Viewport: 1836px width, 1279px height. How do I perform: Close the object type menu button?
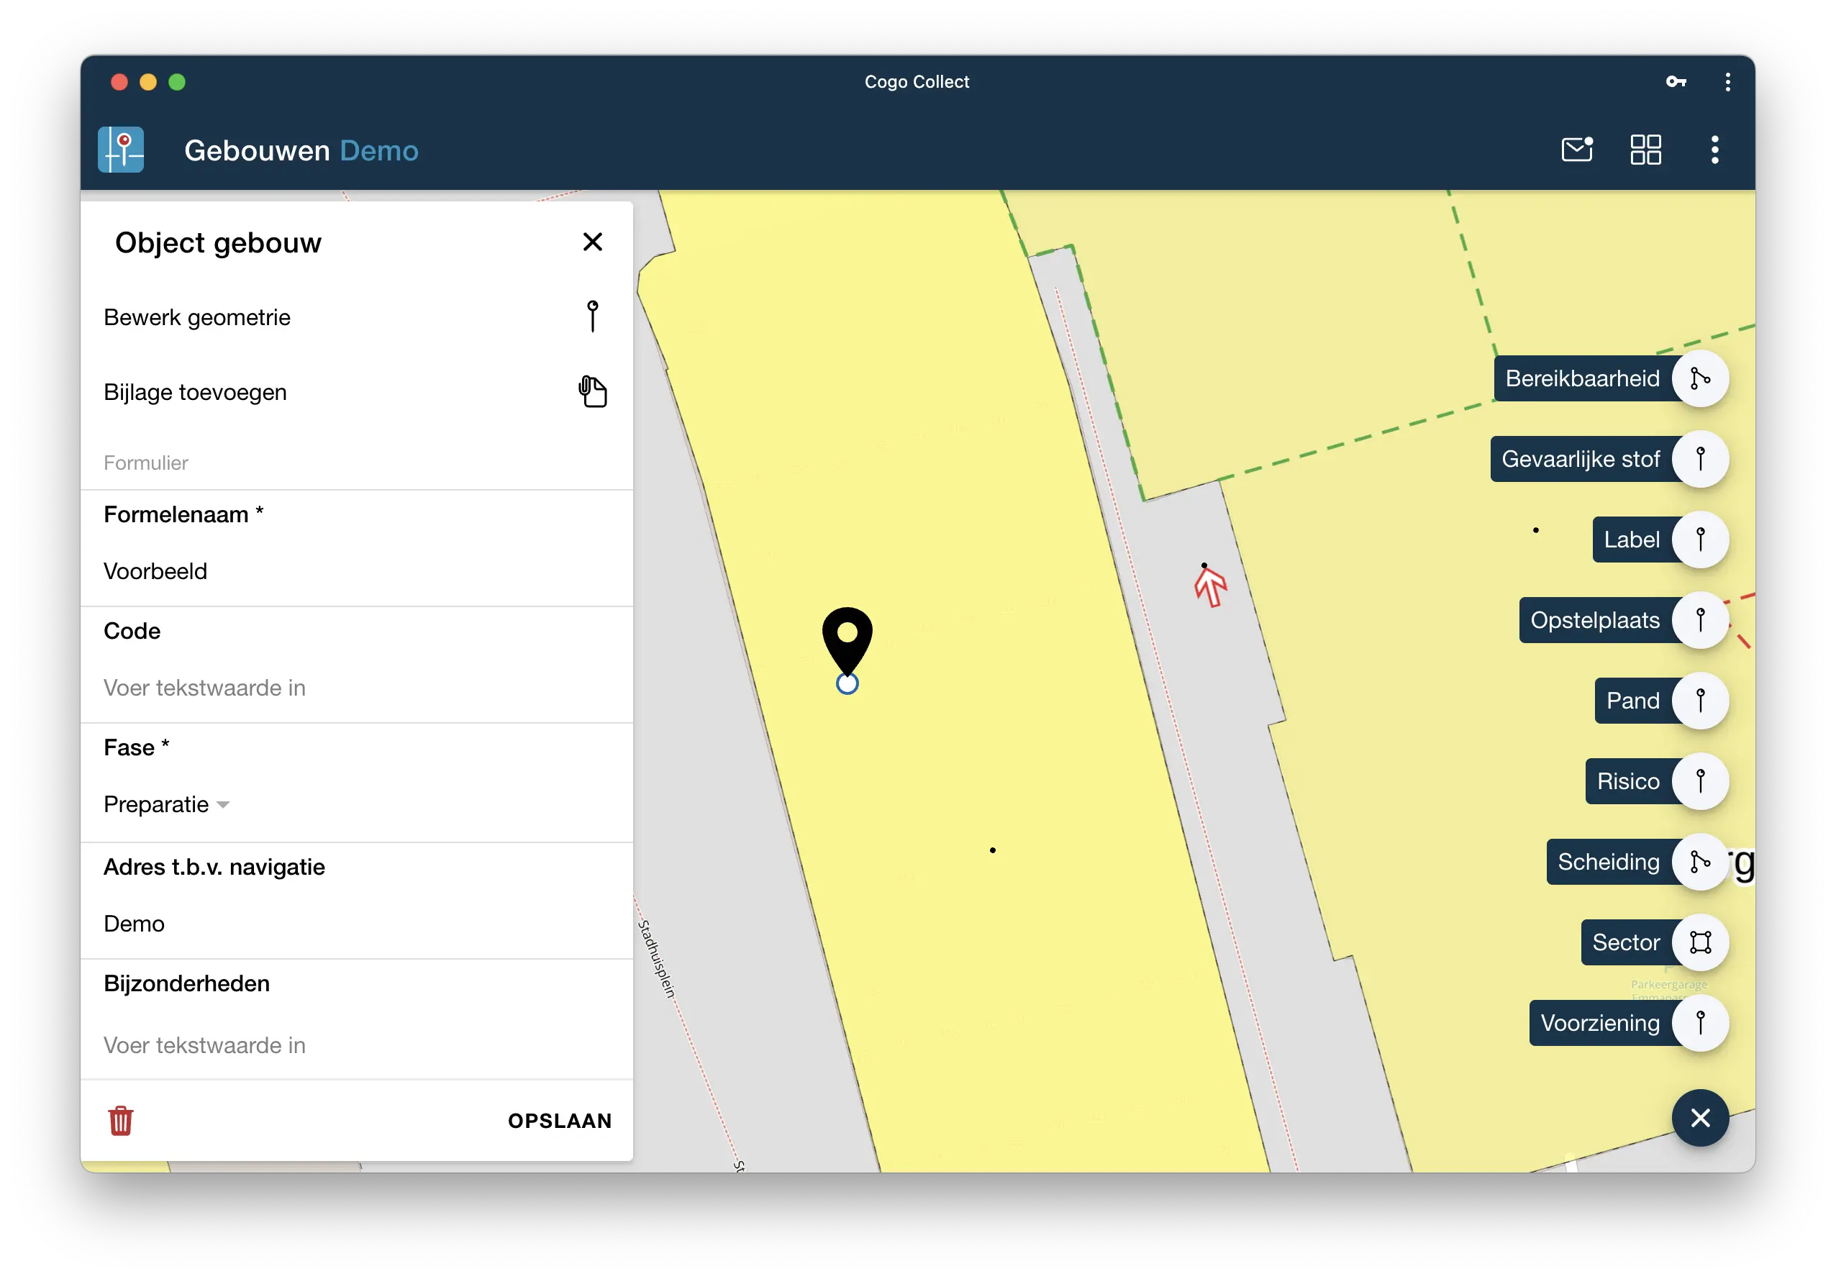[1700, 1119]
